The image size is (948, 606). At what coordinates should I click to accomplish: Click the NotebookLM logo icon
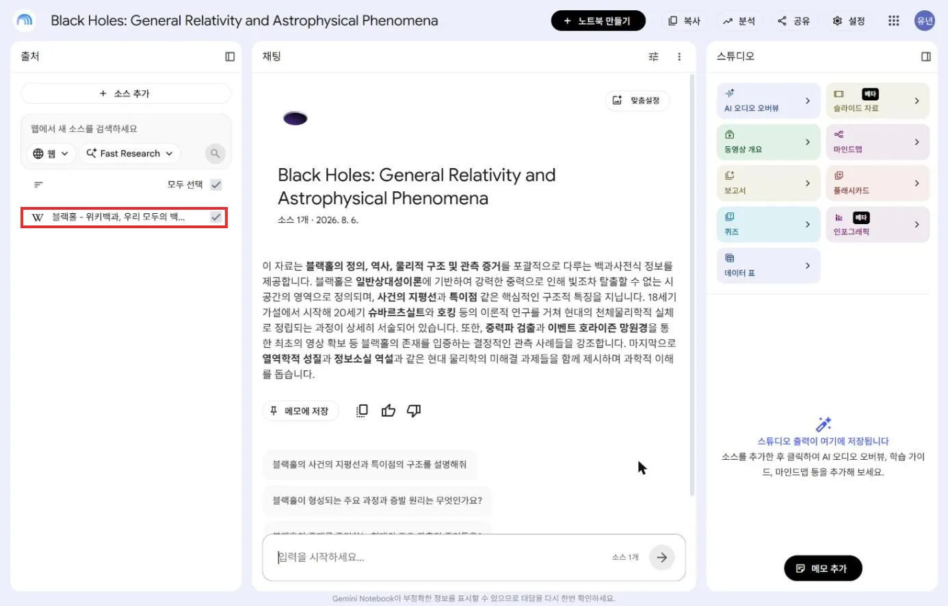25,20
